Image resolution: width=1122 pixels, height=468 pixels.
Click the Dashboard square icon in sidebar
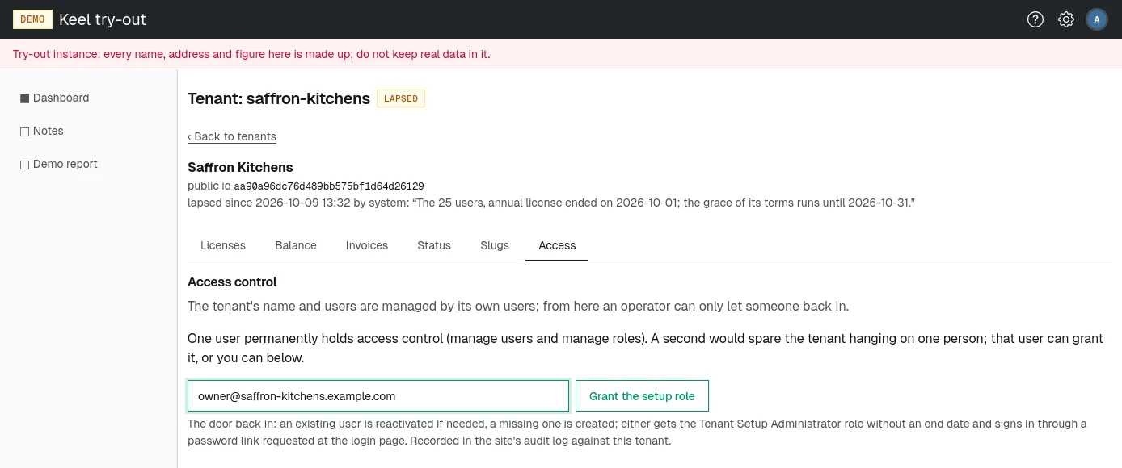(x=24, y=98)
